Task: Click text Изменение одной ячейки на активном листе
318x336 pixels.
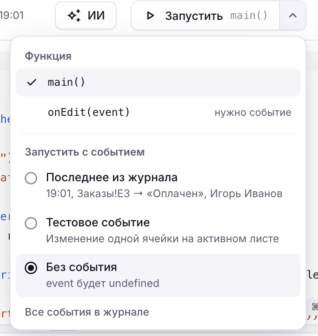Action: pos(163,239)
